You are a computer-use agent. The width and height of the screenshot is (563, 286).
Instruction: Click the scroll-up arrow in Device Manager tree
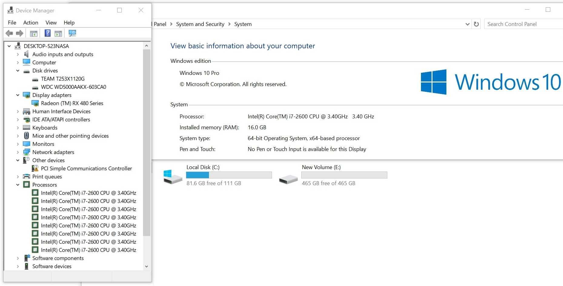pyautogui.click(x=147, y=46)
